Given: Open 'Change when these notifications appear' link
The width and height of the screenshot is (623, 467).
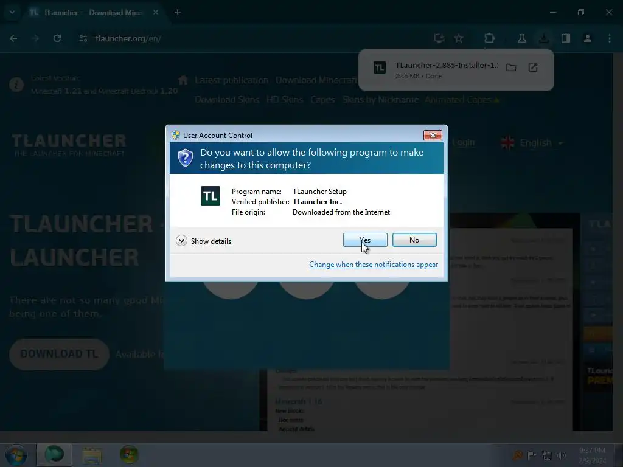Looking at the screenshot, I should (x=374, y=265).
